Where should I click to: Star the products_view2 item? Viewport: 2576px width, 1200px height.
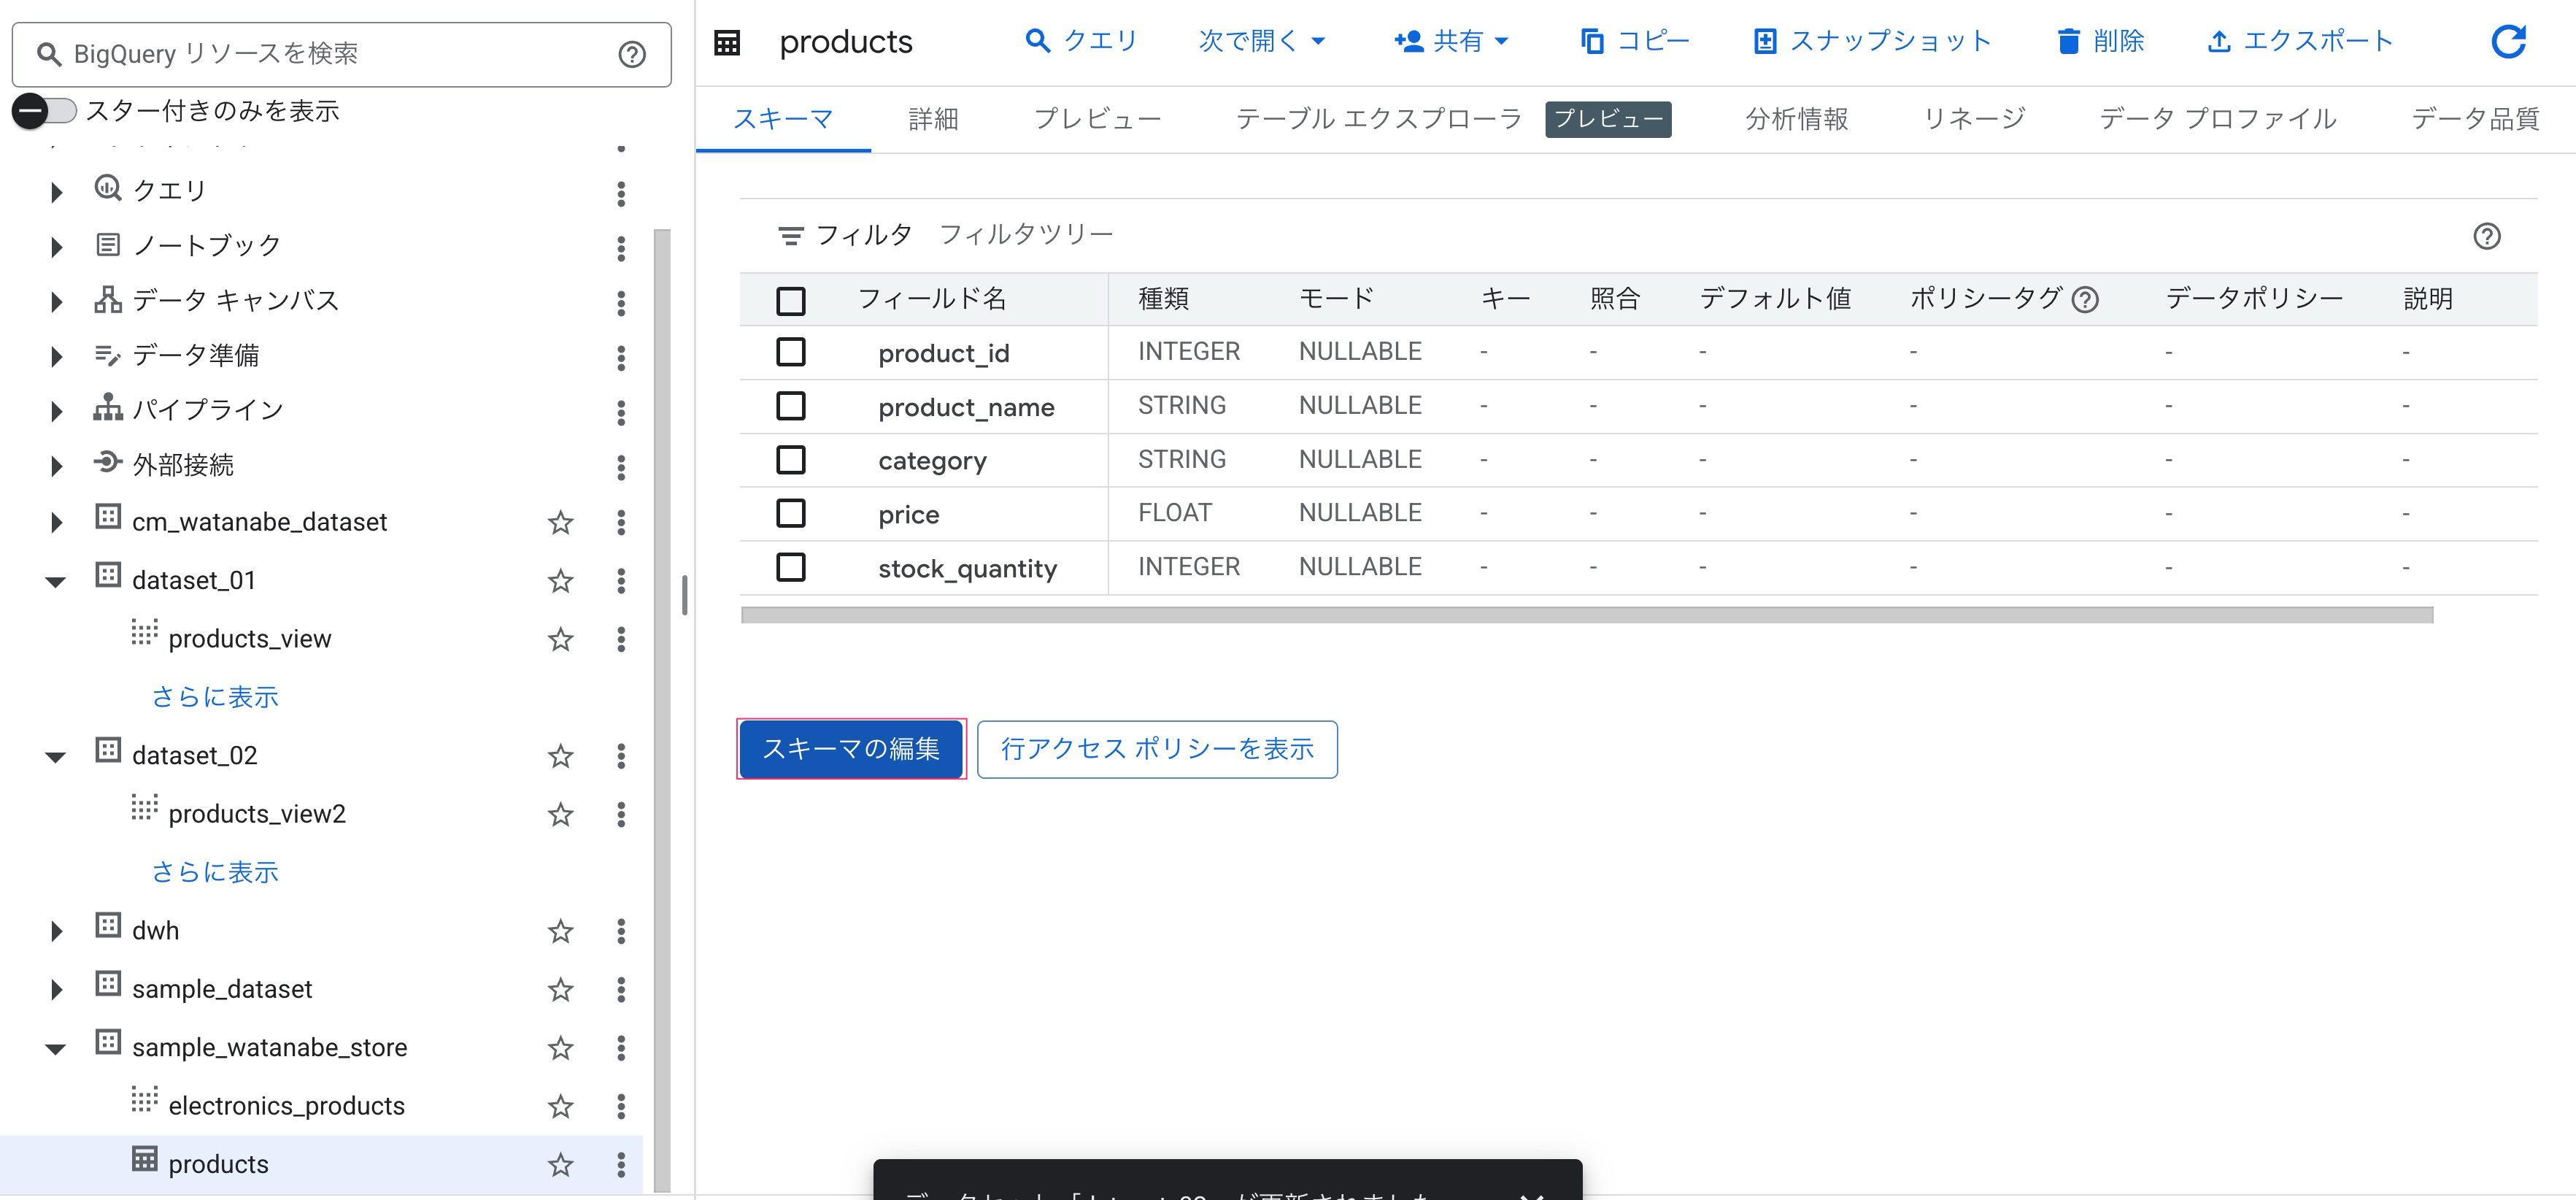(x=560, y=814)
